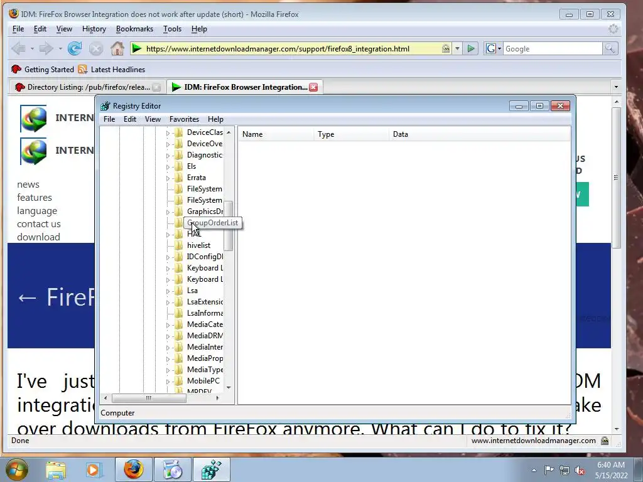This screenshot has height=482, width=643.
Task: Expand the Els registry key
Action: 168,167
